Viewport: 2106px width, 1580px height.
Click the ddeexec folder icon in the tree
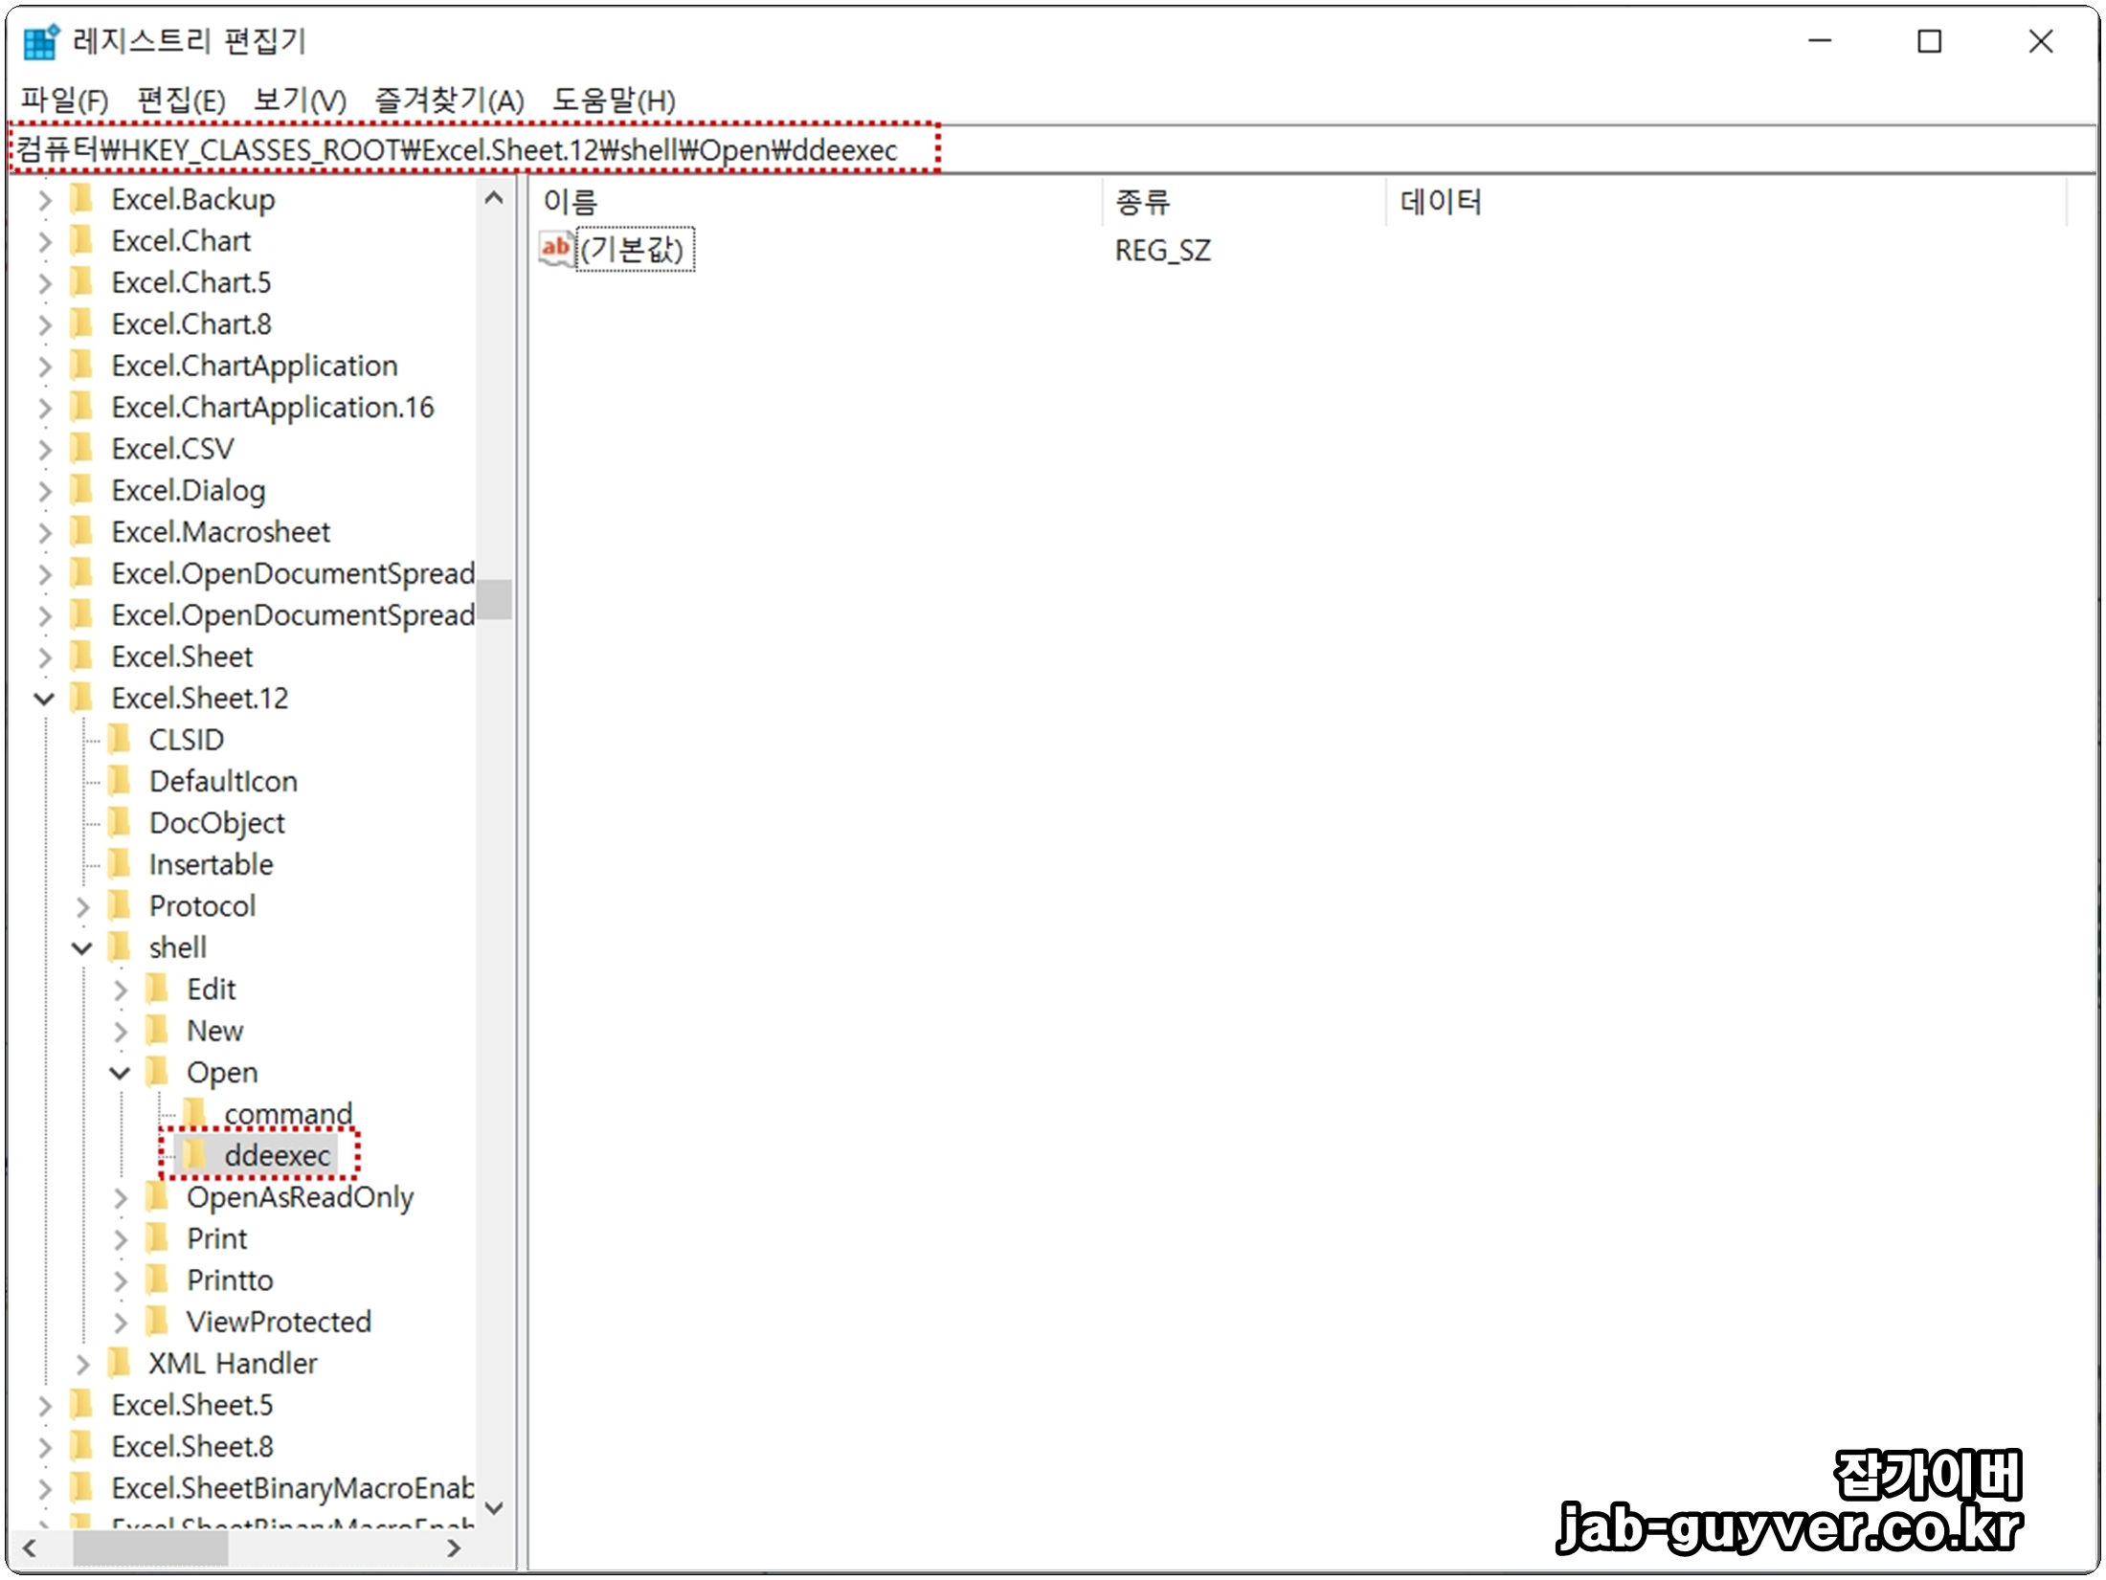[x=194, y=1155]
